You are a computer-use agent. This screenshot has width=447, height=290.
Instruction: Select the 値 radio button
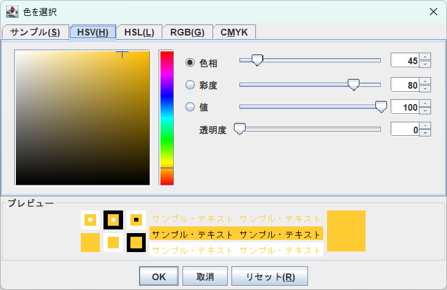tap(190, 107)
